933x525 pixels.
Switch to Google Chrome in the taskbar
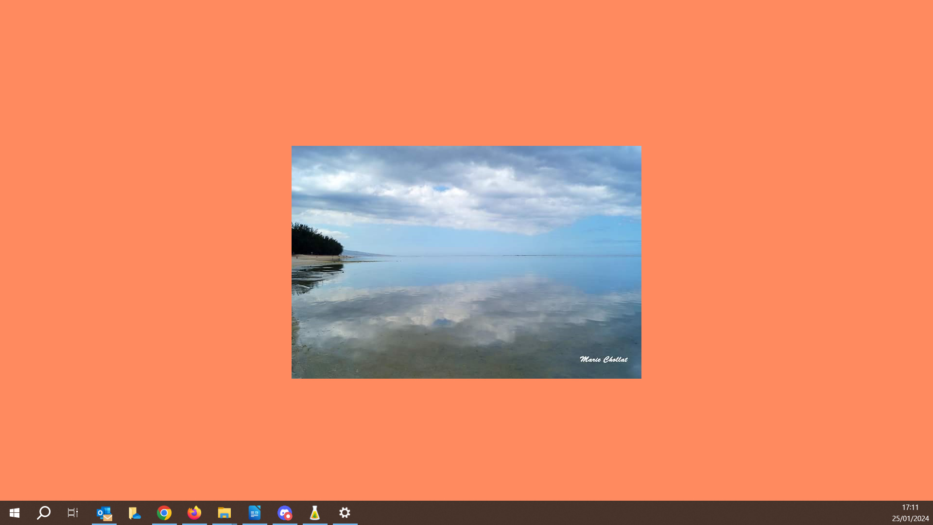click(164, 513)
